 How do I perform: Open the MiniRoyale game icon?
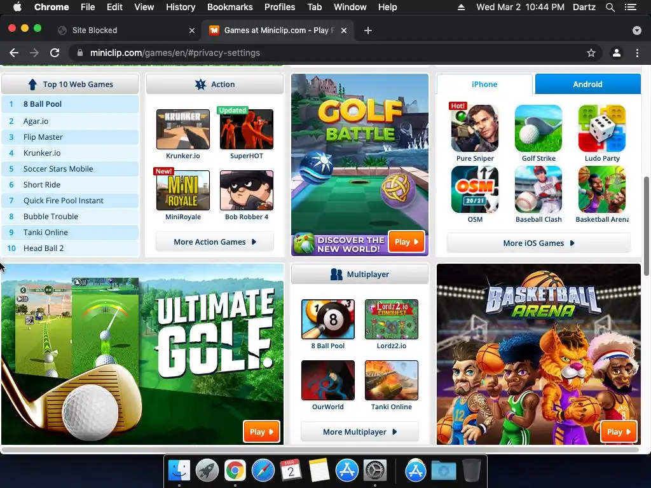[182, 190]
